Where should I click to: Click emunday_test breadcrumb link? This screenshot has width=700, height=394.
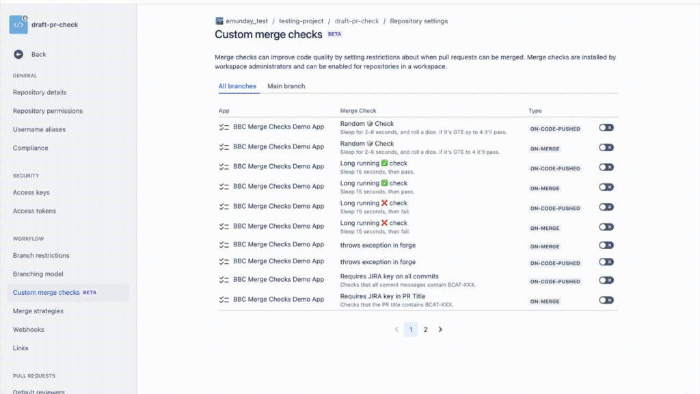[246, 21]
